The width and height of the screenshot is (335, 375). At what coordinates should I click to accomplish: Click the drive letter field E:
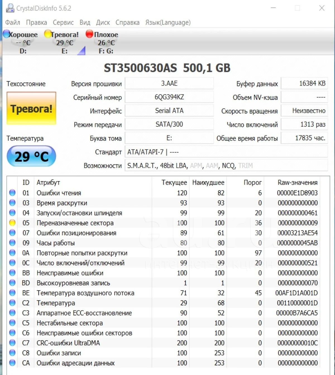click(x=169, y=138)
